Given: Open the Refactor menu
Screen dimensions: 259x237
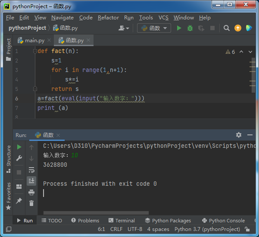Looking at the screenshot, I should (108, 18).
